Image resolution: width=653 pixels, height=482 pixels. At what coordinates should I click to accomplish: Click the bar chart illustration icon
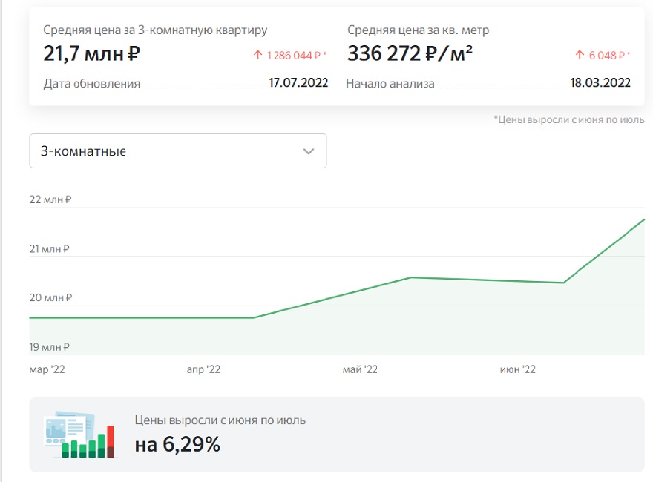[x=80, y=435]
